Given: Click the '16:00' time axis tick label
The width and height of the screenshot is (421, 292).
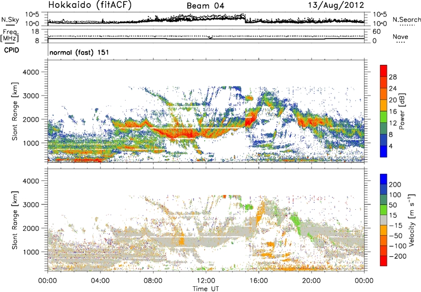Looking at the screenshot, I should [258, 281].
